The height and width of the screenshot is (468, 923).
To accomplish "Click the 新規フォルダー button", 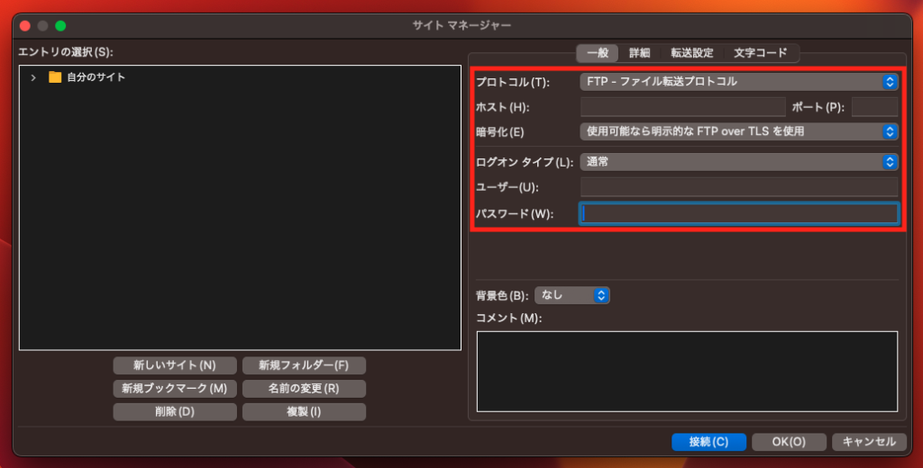I will click(303, 365).
